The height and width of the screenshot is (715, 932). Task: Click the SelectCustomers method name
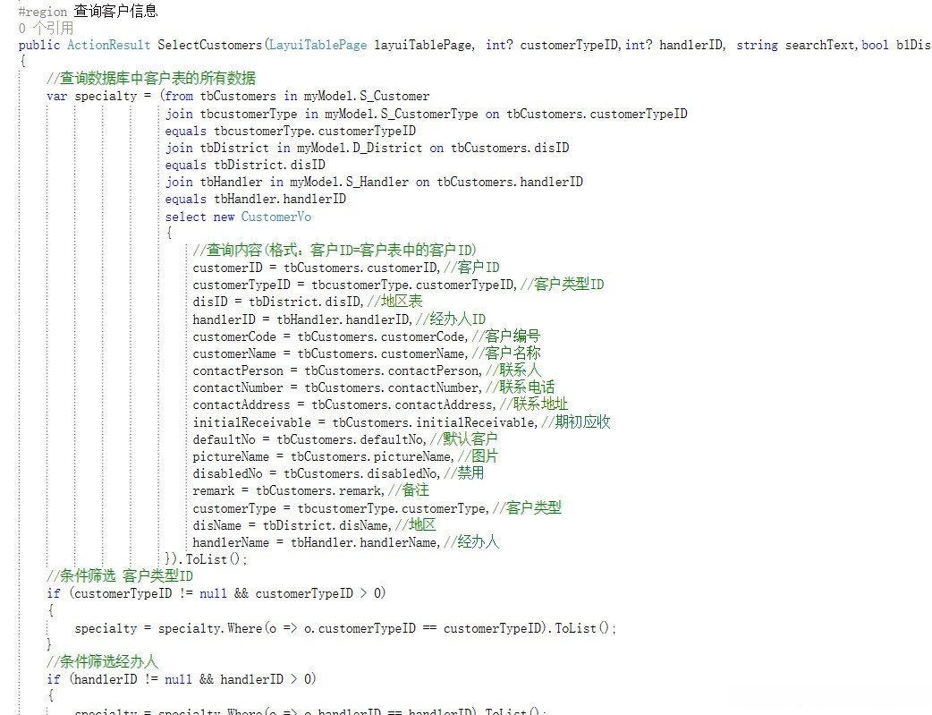(209, 46)
